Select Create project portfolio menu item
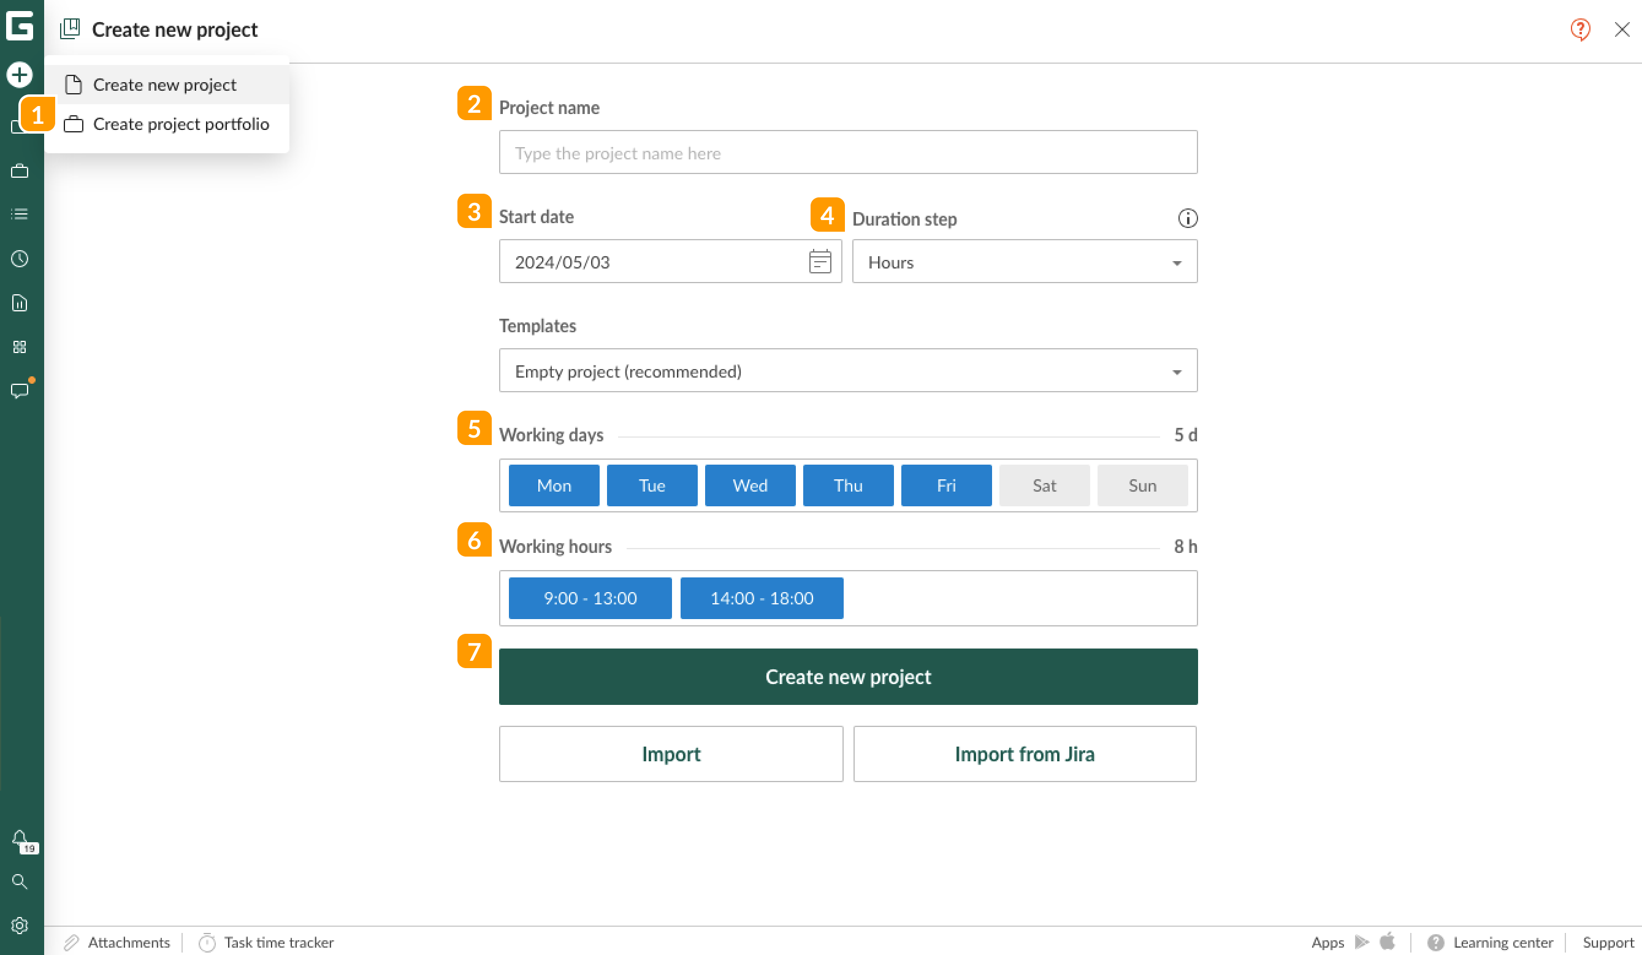The image size is (1642, 955). pos(180,124)
